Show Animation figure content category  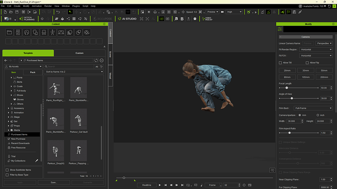coord(52,32)
